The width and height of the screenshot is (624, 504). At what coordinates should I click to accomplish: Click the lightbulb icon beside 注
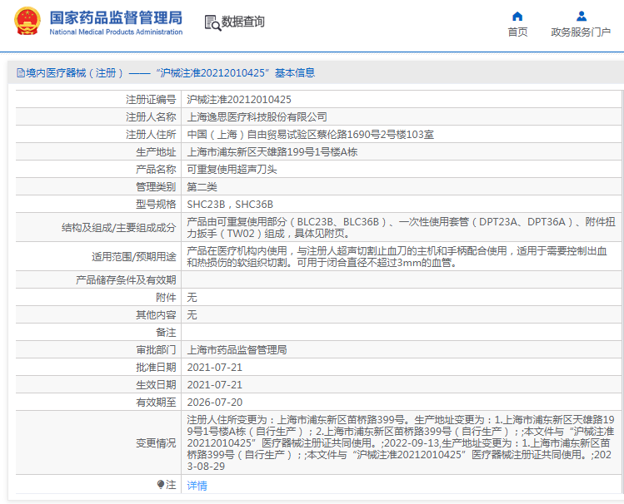pyautogui.click(x=161, y=484)
